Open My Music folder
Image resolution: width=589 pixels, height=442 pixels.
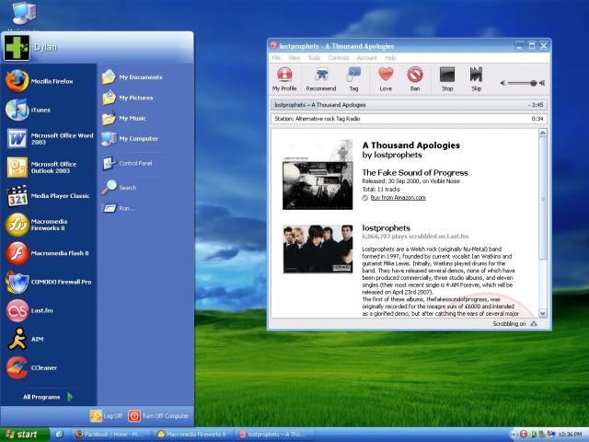click(x=124, y=118)
